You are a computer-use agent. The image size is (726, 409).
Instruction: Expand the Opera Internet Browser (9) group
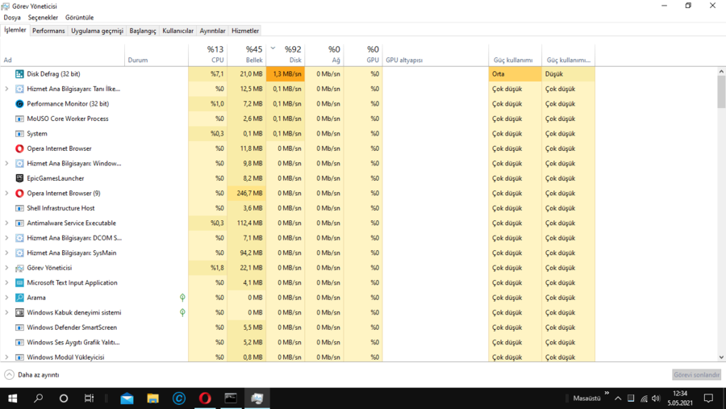tap(7, 194)
